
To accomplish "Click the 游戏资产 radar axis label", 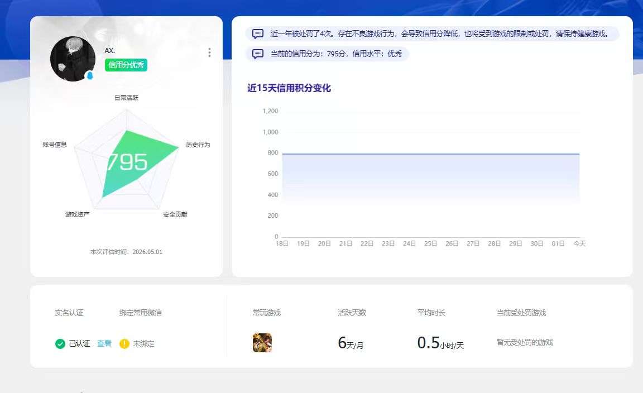I will 78,214.
